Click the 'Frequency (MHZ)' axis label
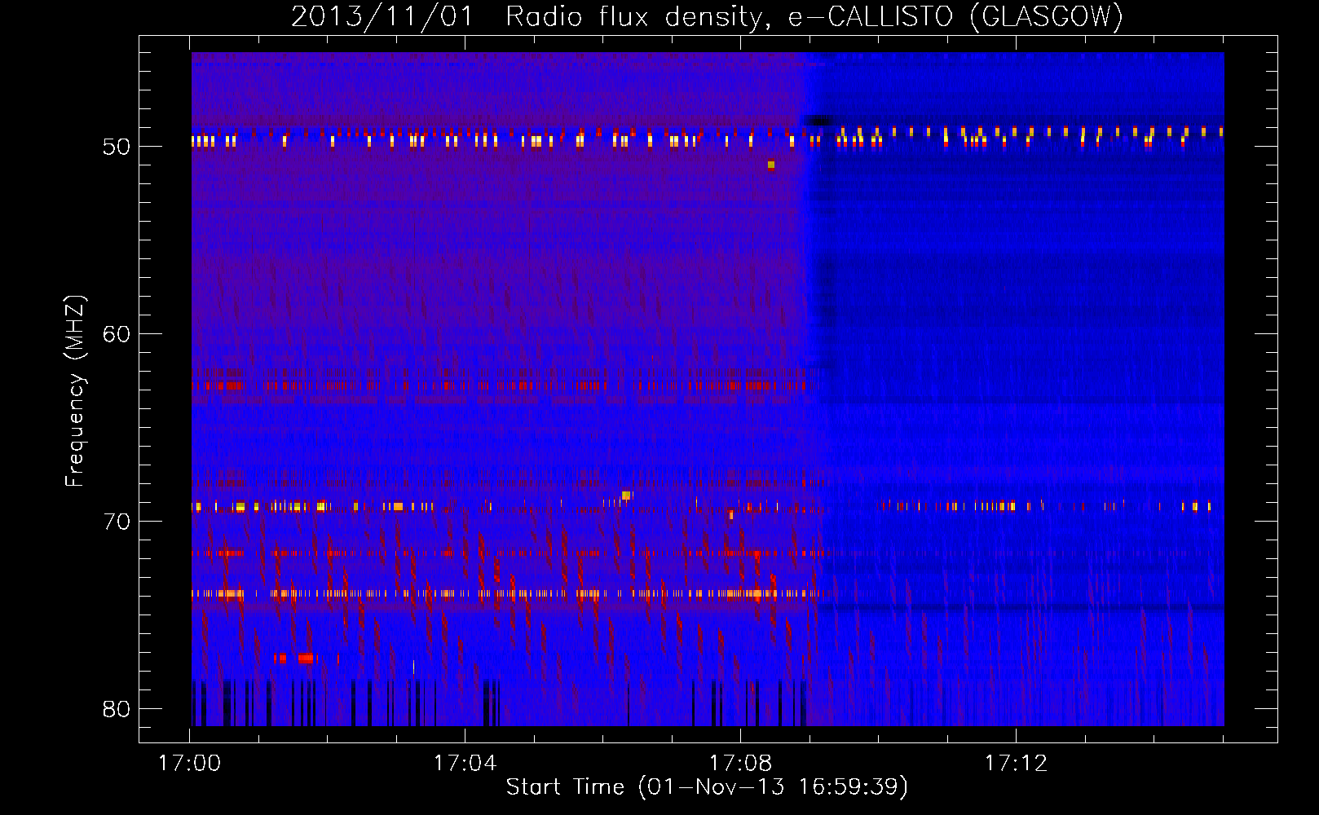 75,391
